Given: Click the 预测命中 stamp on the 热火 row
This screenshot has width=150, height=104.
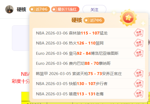Looking at the screenshot, I should coord(139,43).
